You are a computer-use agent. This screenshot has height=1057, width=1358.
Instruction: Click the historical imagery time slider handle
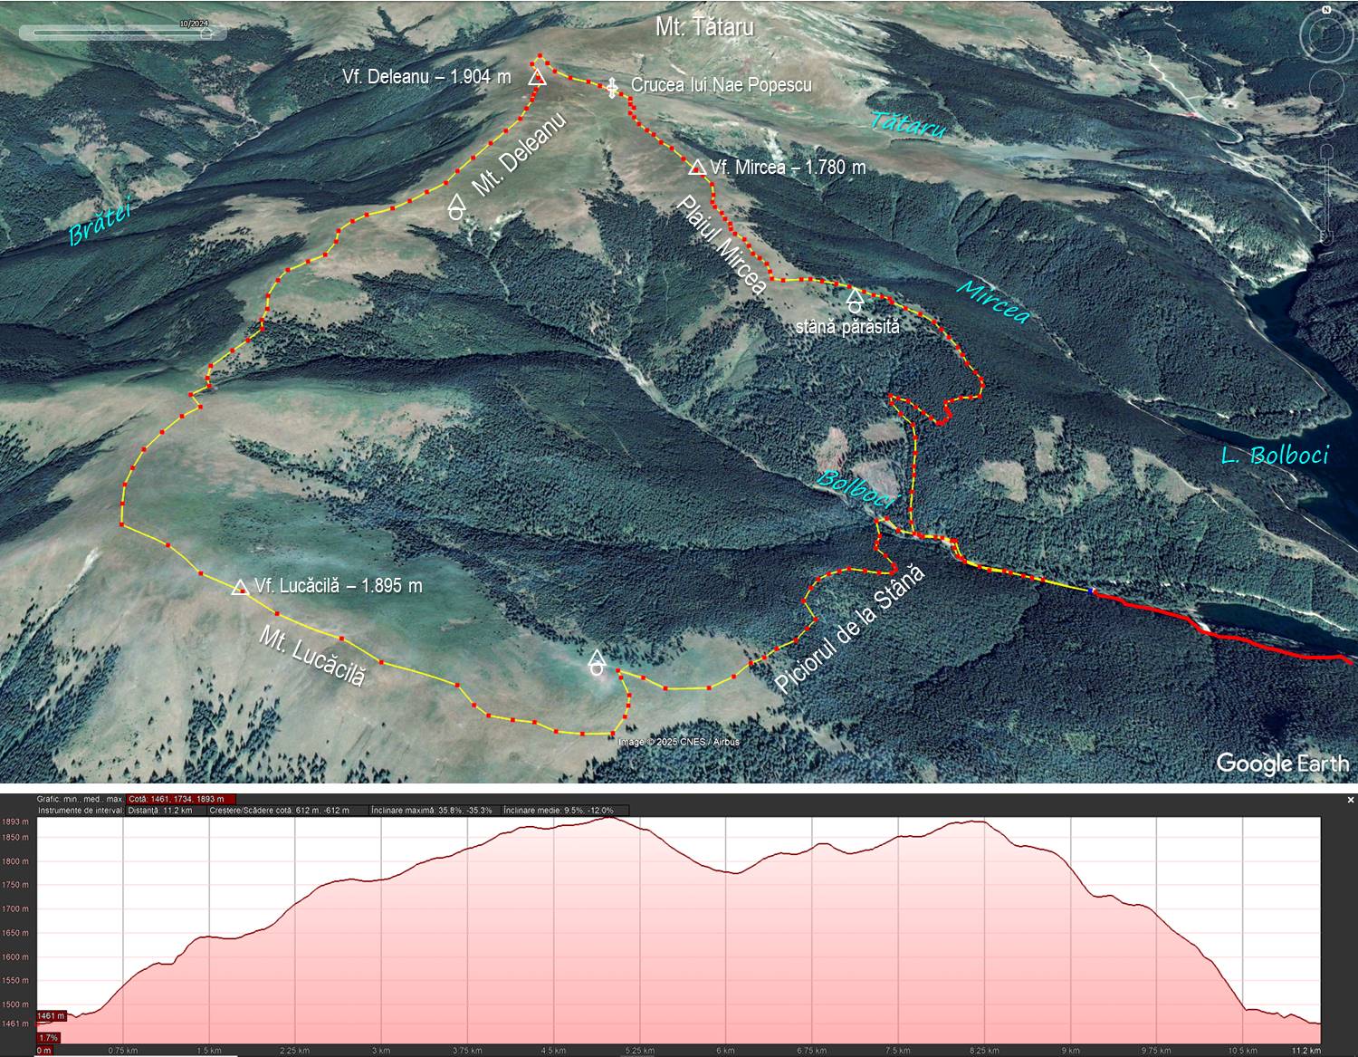point(207,34)
